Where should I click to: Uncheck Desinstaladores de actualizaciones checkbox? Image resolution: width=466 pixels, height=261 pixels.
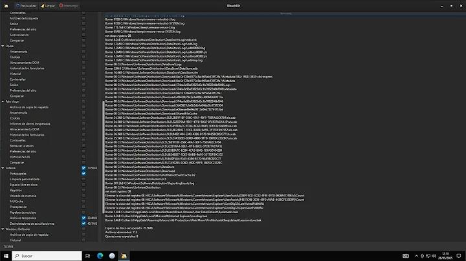click(x=83, y=224)
